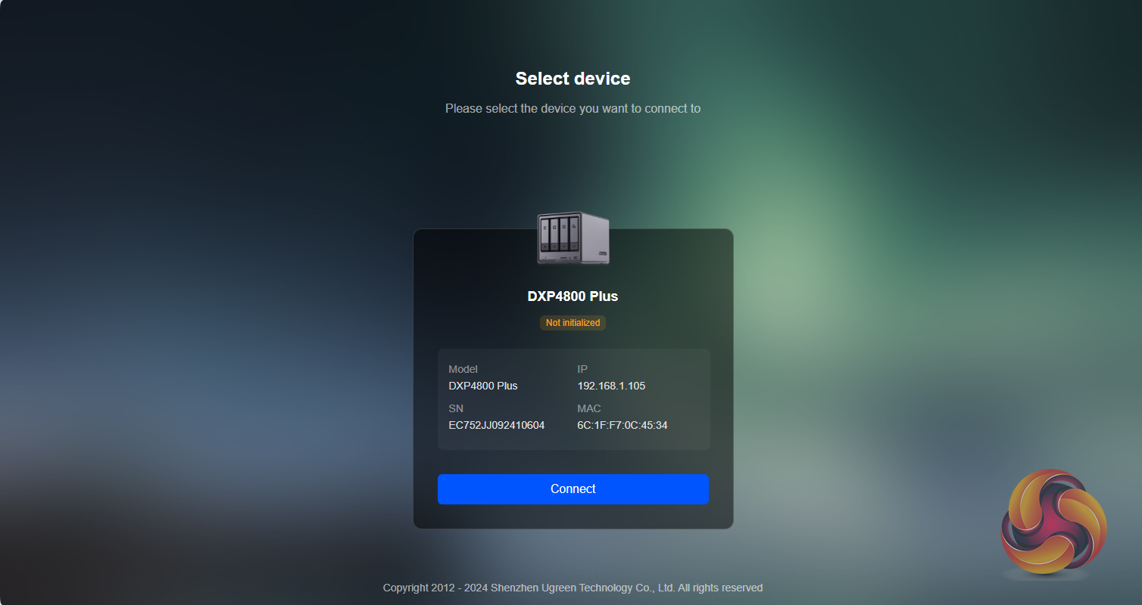Image resolution: width=1142 pixels, height=605 pixels.
Task: Click the "Model" field label
Action: click(x=463, y=370)
